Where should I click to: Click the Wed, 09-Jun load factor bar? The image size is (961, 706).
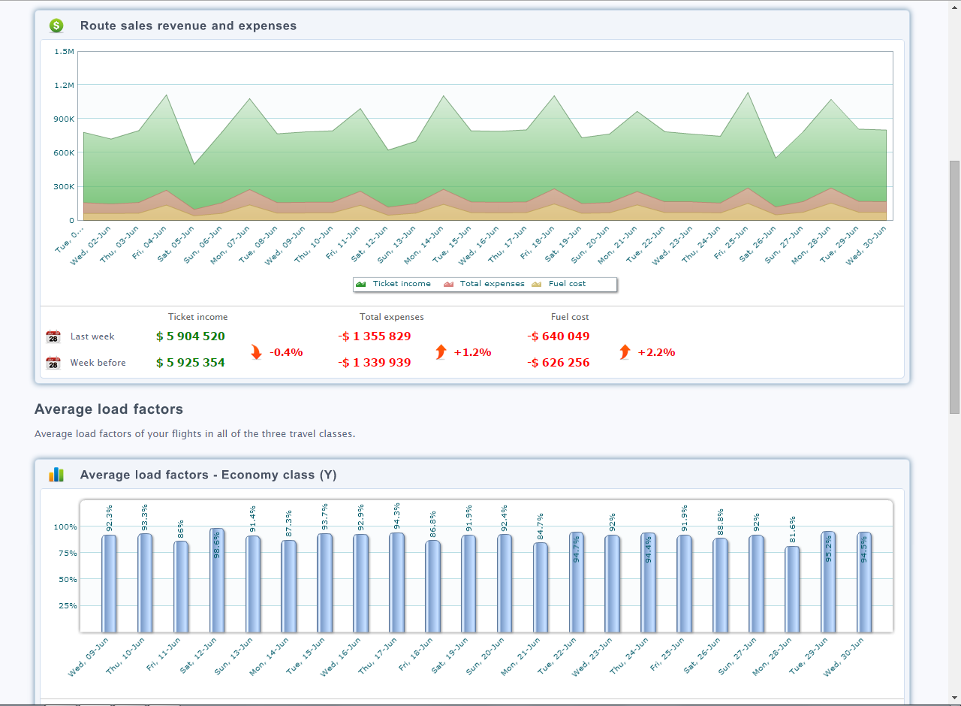[109, 584]
